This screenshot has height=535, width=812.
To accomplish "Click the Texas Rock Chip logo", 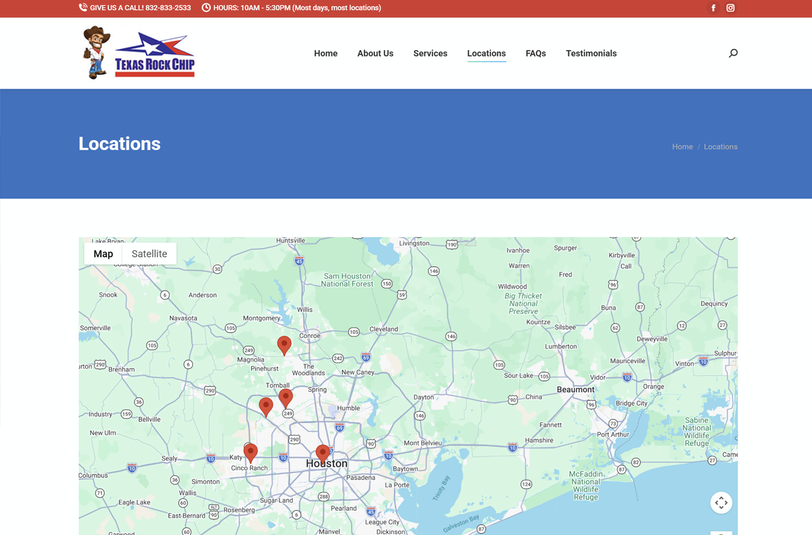I will (x=140, y=53).
